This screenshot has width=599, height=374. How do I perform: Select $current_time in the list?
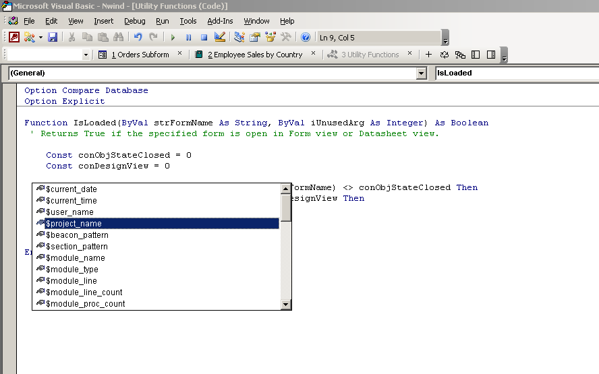tap(156, 201)
